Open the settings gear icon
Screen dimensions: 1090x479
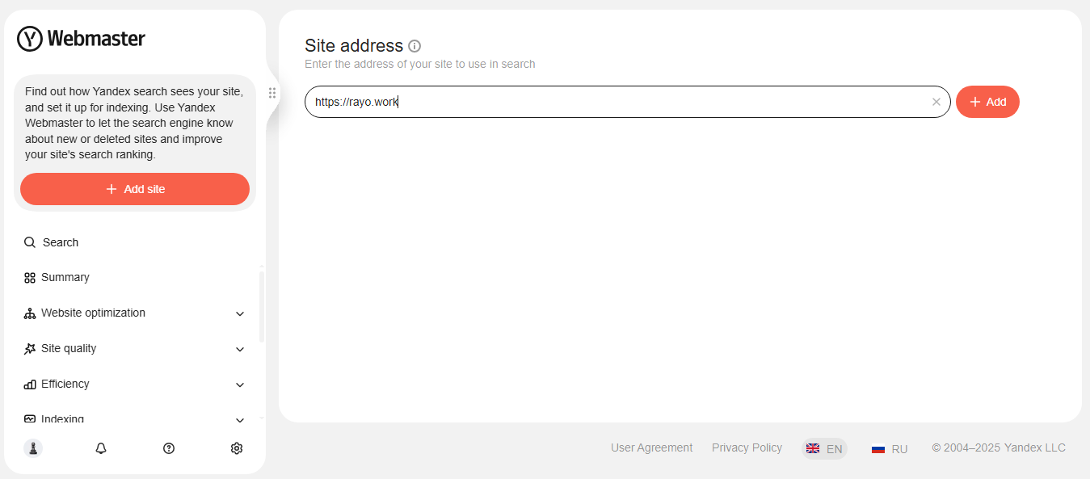[237, 448]
